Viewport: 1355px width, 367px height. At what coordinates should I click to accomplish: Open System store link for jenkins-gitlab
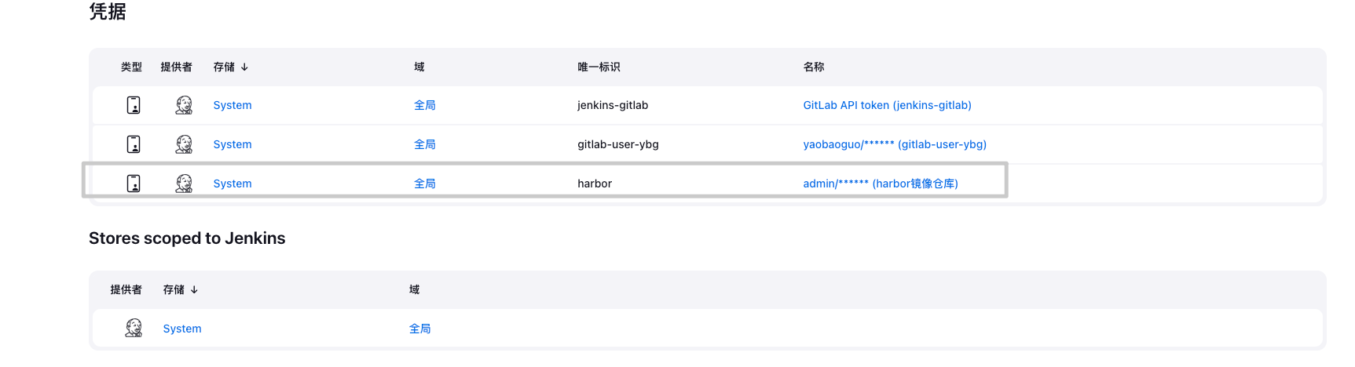[233, 105]
